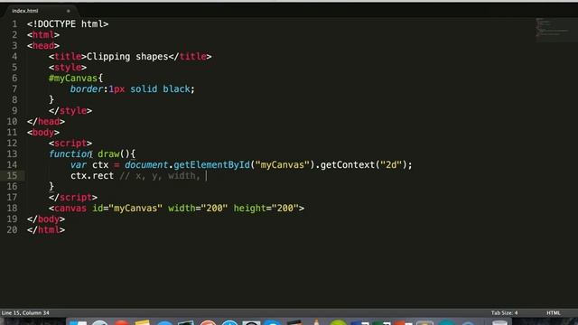Click the width="200" attribute
The height and width of the screenshot is (325, 578).
point(198,209)
